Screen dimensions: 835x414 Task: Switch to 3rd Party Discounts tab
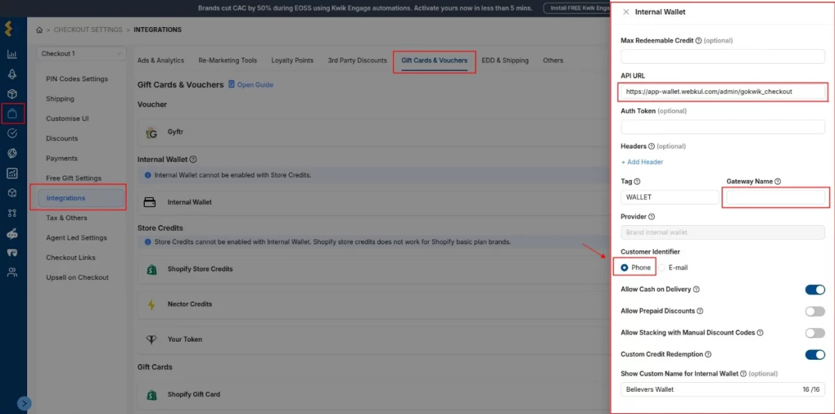click(x=357, y=60)
